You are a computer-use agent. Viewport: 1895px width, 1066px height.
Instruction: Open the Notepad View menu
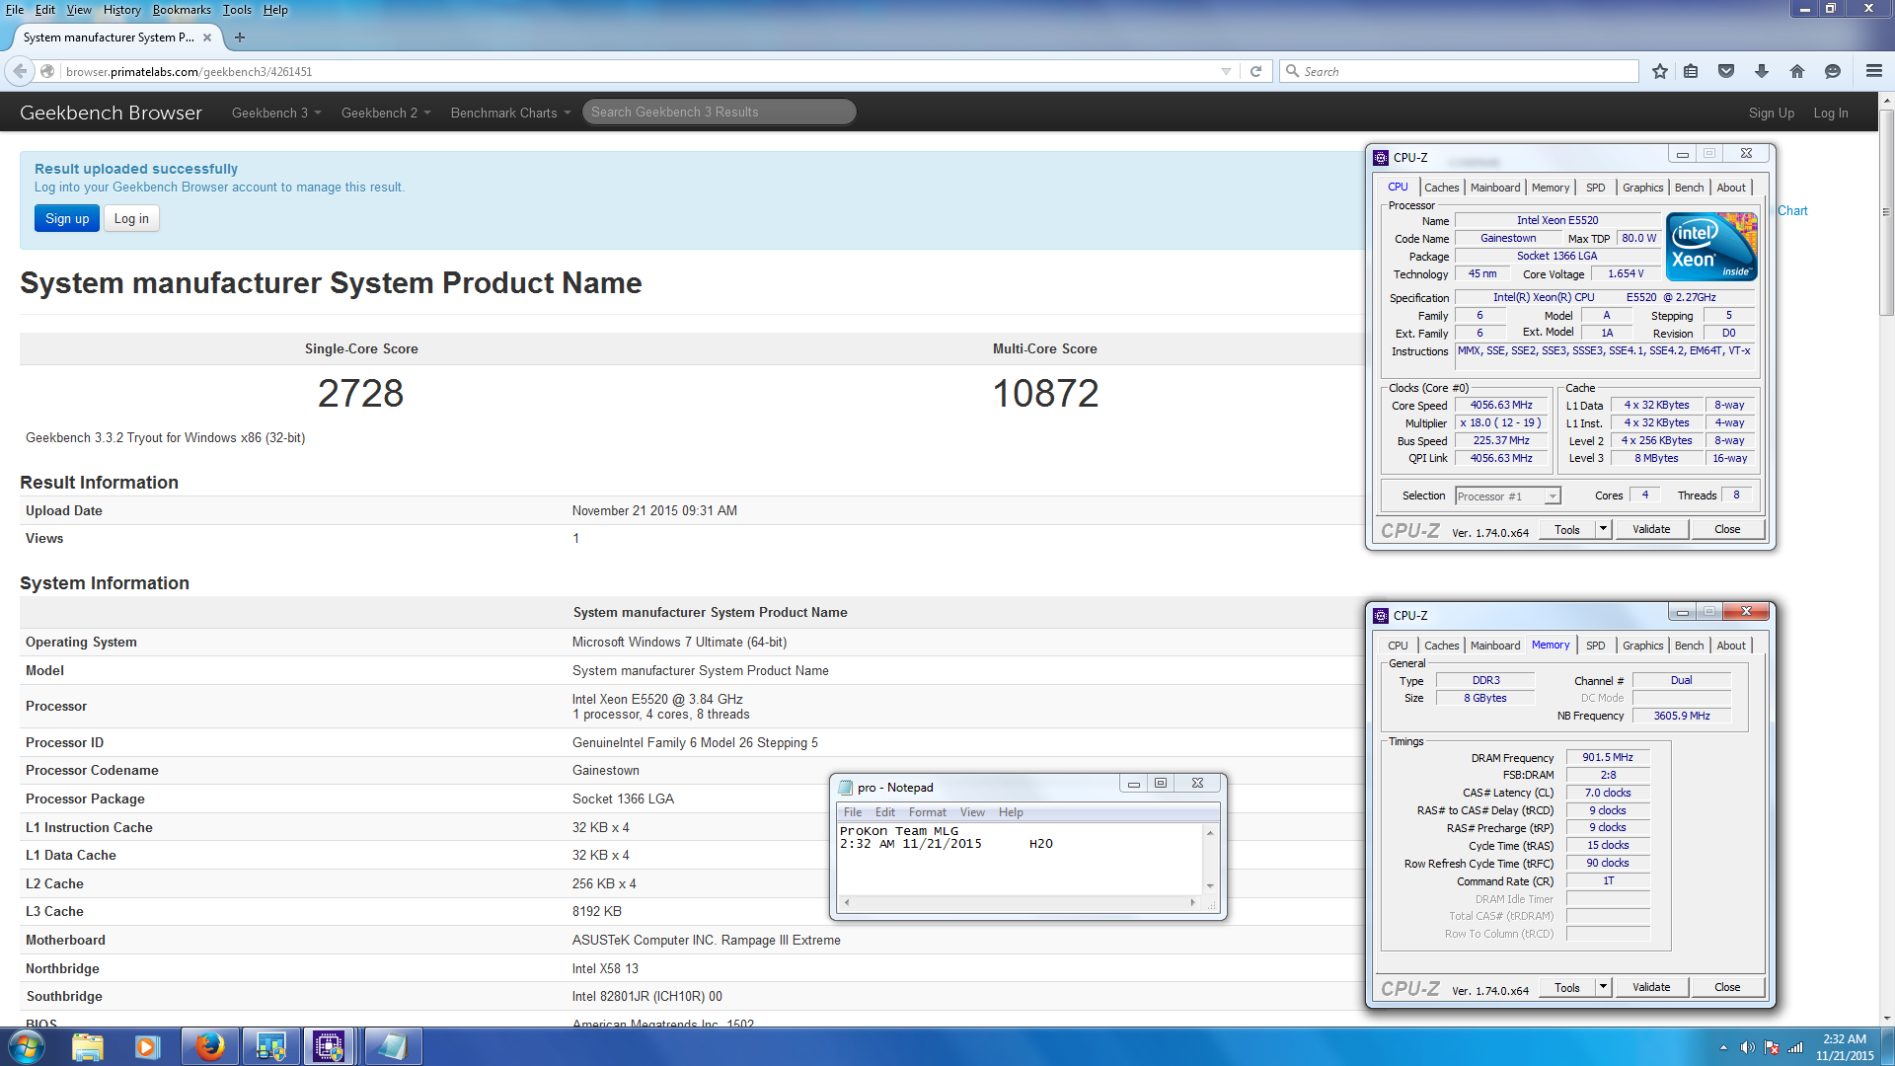[x=972, y=812]
